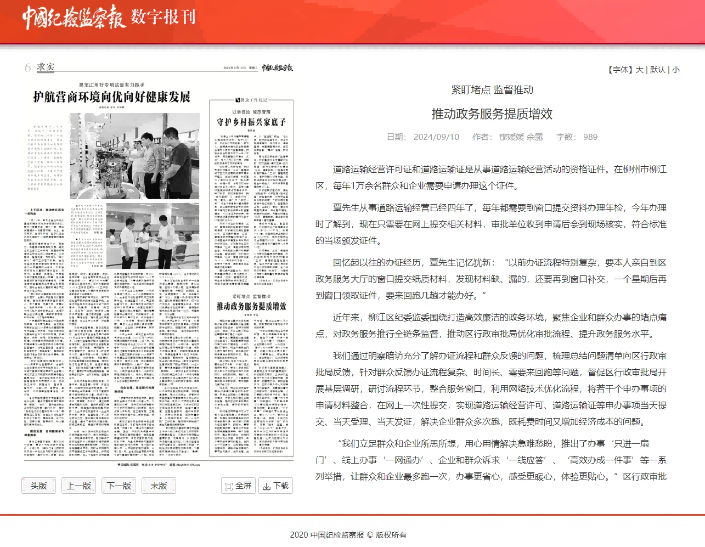Viewport: 705px width, 547px height.
Task: Download the page using 下载 icon
Action: 275,486
